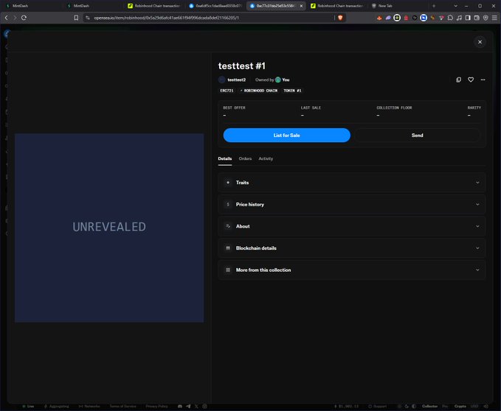Switch to the Orders tab

pyautogui.click(x=245, y=158)
